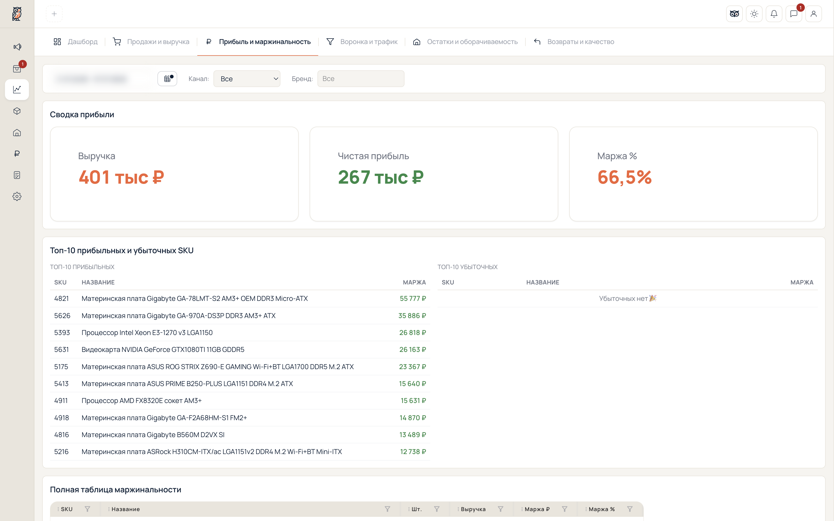The height and width of the screenshot is (521, 834).
Task: Click the plus new tab button
Action: click(54, 14)
